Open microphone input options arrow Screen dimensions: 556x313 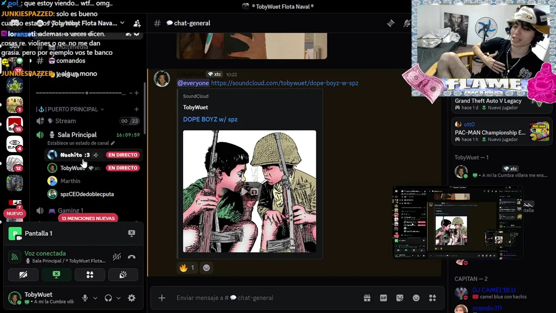[95, 298]
